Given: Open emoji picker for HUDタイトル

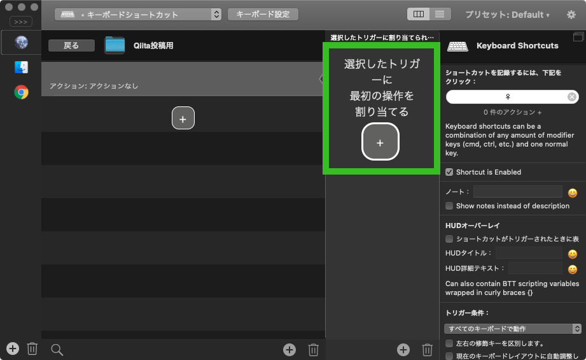Looking at the screenshot, I should pos(573,254).
